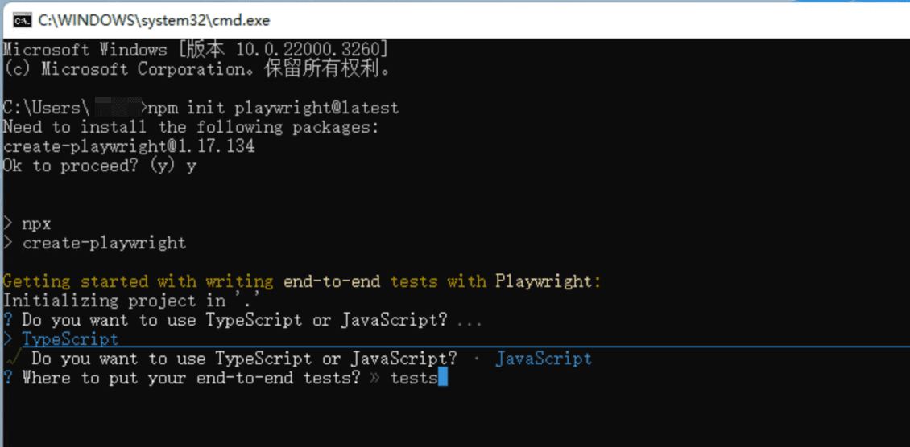Click the '> create-playwright' line
Screen dimensions: 910x447
click(x=94, y=243)
